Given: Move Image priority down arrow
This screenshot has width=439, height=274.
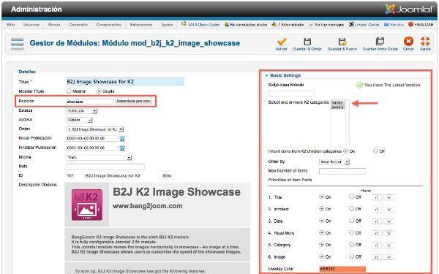Looking at the screenshot, I should click(x=389, y=257).
